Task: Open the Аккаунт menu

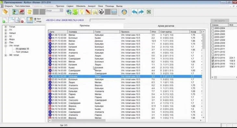Action: click(x=92, y=6)
